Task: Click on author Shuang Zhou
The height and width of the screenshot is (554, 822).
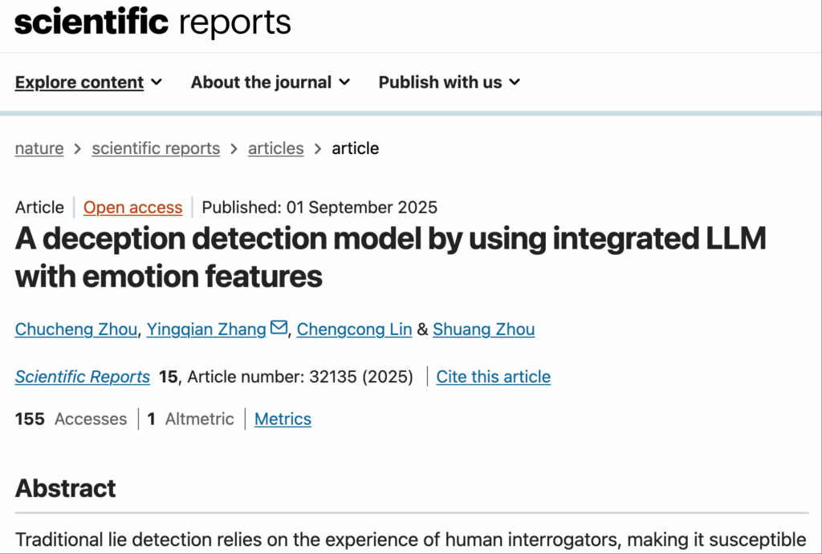Action: tap(483, 330)
